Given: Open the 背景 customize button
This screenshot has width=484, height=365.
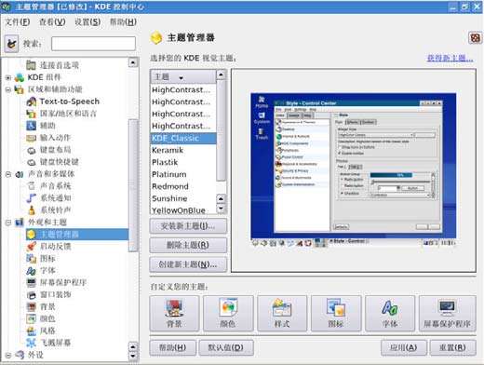Looking at the screenshot, I should [x=174, y=313].
